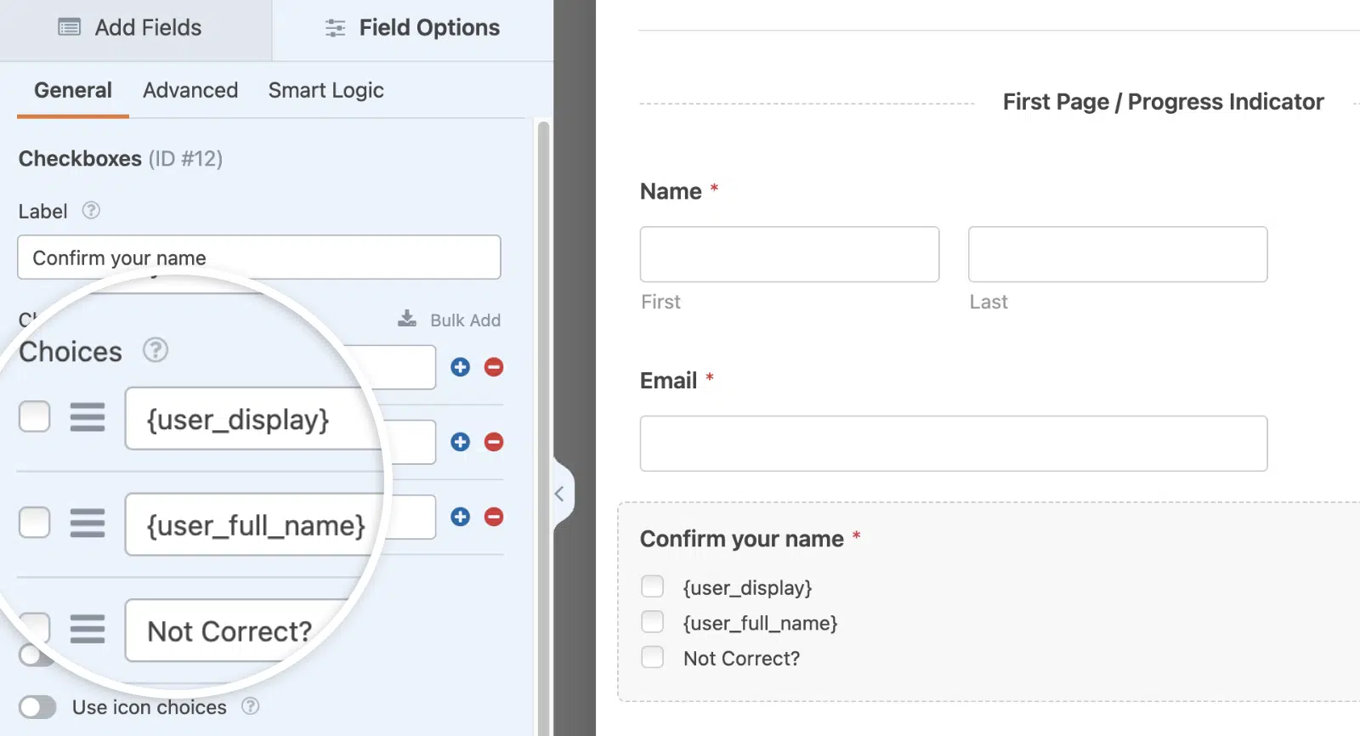This screenshot has width=1360, height=736.
Task: Add a choice using third blue plus icon
Action: click(461, 517)
